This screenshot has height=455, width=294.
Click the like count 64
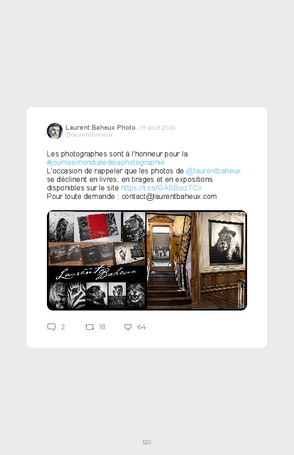(141, 327)
